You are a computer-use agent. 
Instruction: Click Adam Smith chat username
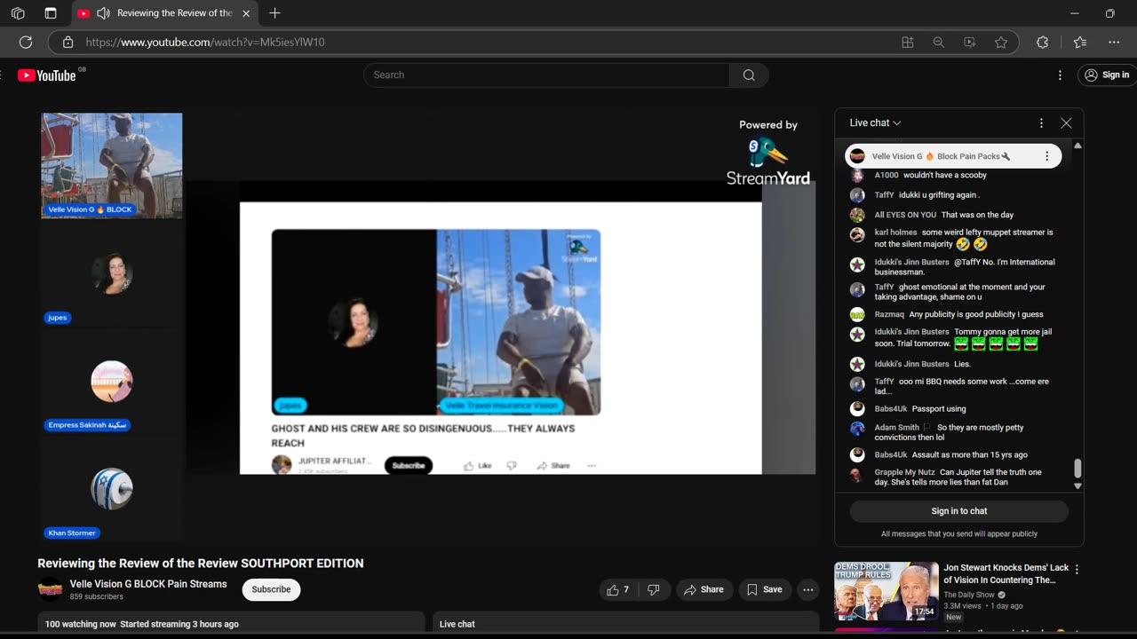click(896, 428)
